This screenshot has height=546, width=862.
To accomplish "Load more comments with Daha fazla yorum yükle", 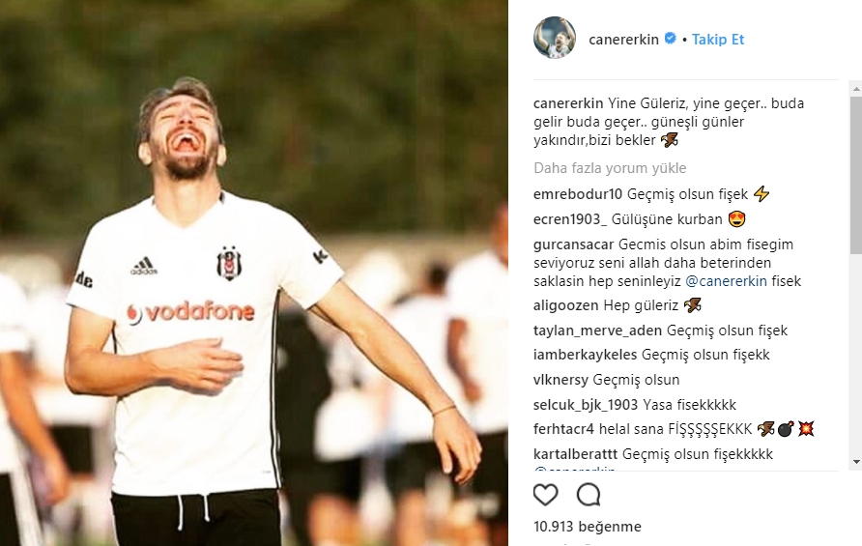I will pos(610,168).
